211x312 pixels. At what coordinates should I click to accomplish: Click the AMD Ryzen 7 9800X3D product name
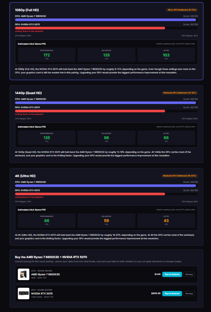46,274
